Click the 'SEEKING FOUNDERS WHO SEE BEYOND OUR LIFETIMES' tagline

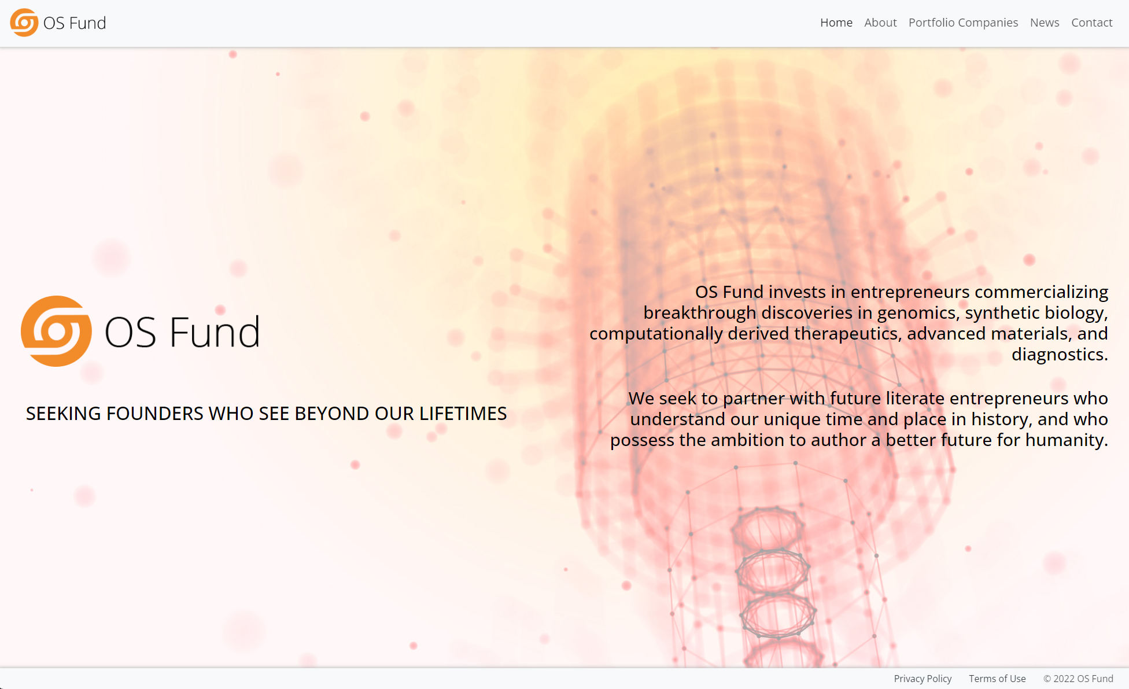coord(266,414)
